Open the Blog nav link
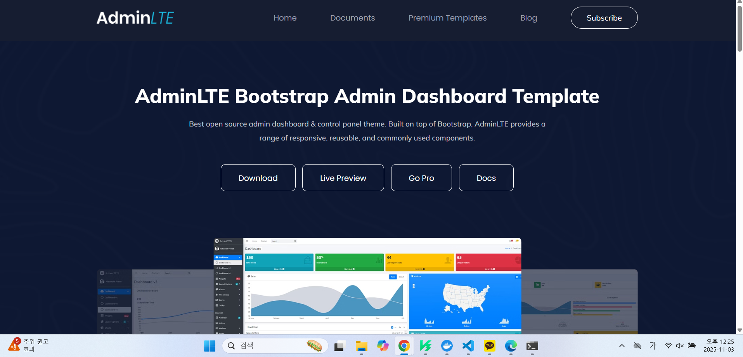The image size is (743, 357). click(528, 18)
